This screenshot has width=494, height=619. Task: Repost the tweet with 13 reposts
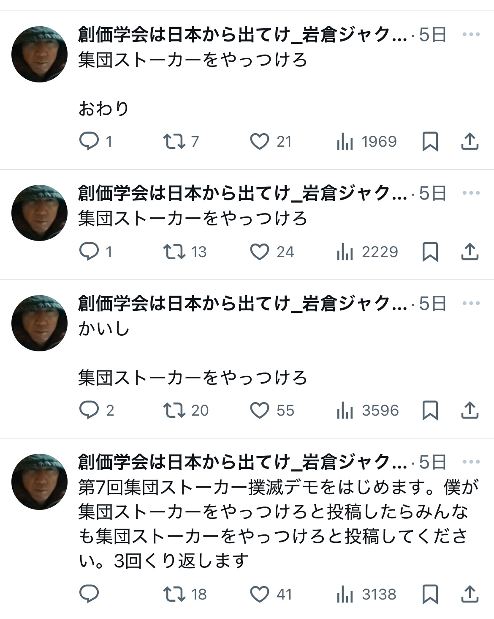174,252
